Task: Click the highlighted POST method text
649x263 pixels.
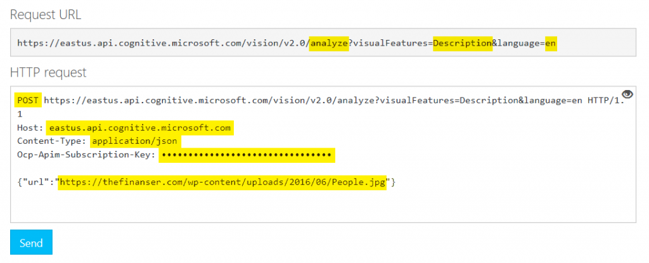Action: (x=28, y=100)
